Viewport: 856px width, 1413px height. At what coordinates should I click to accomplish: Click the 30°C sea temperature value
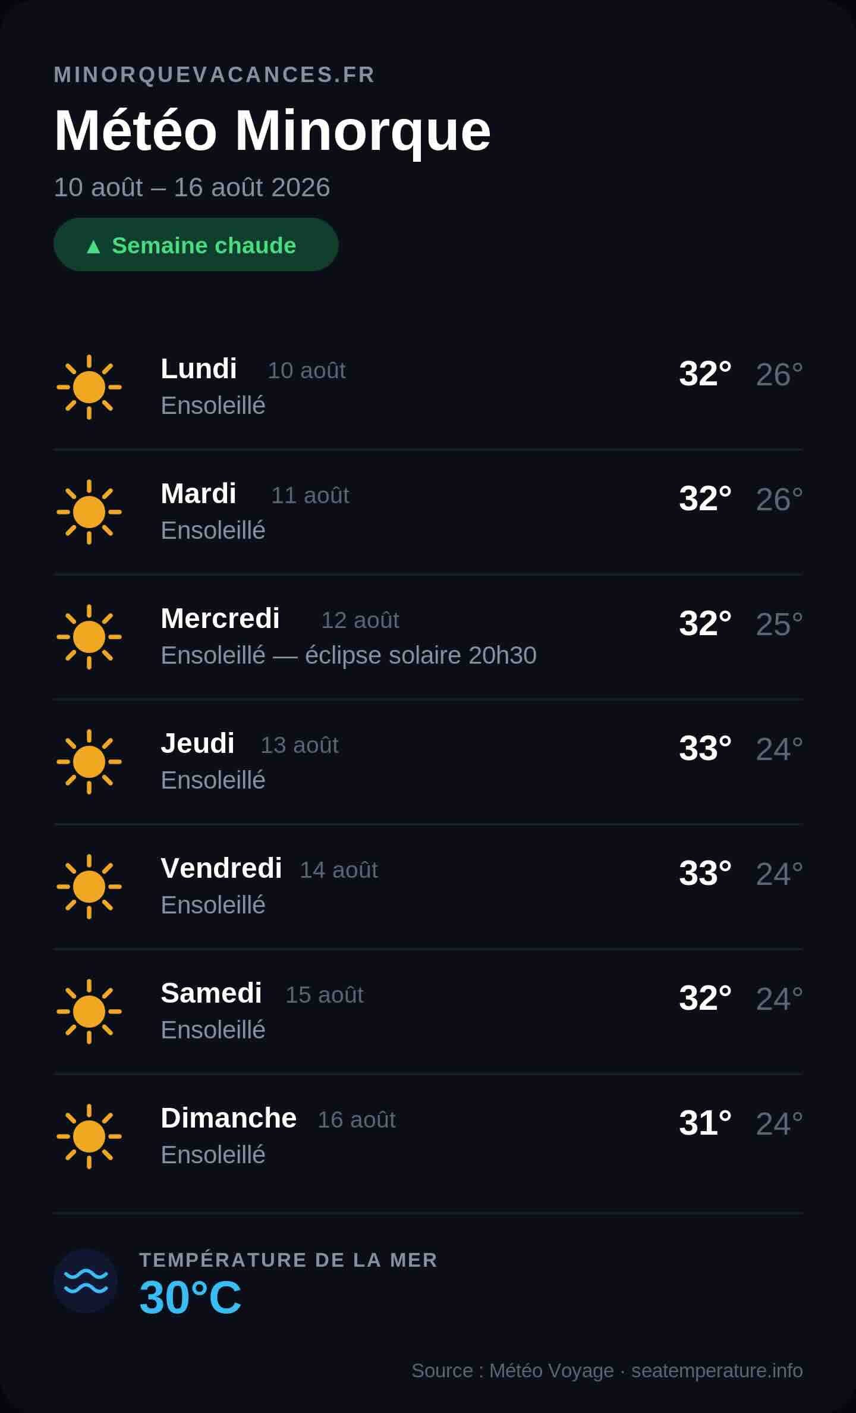tap(190, 1297)
